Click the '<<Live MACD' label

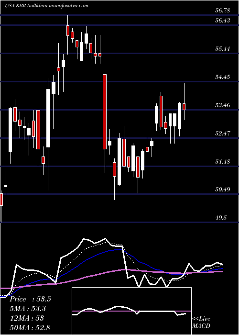tap(201, 322)
